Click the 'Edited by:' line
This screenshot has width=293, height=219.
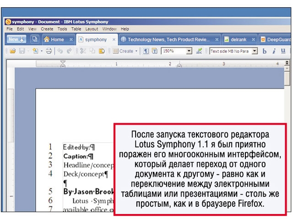(79, 147)
